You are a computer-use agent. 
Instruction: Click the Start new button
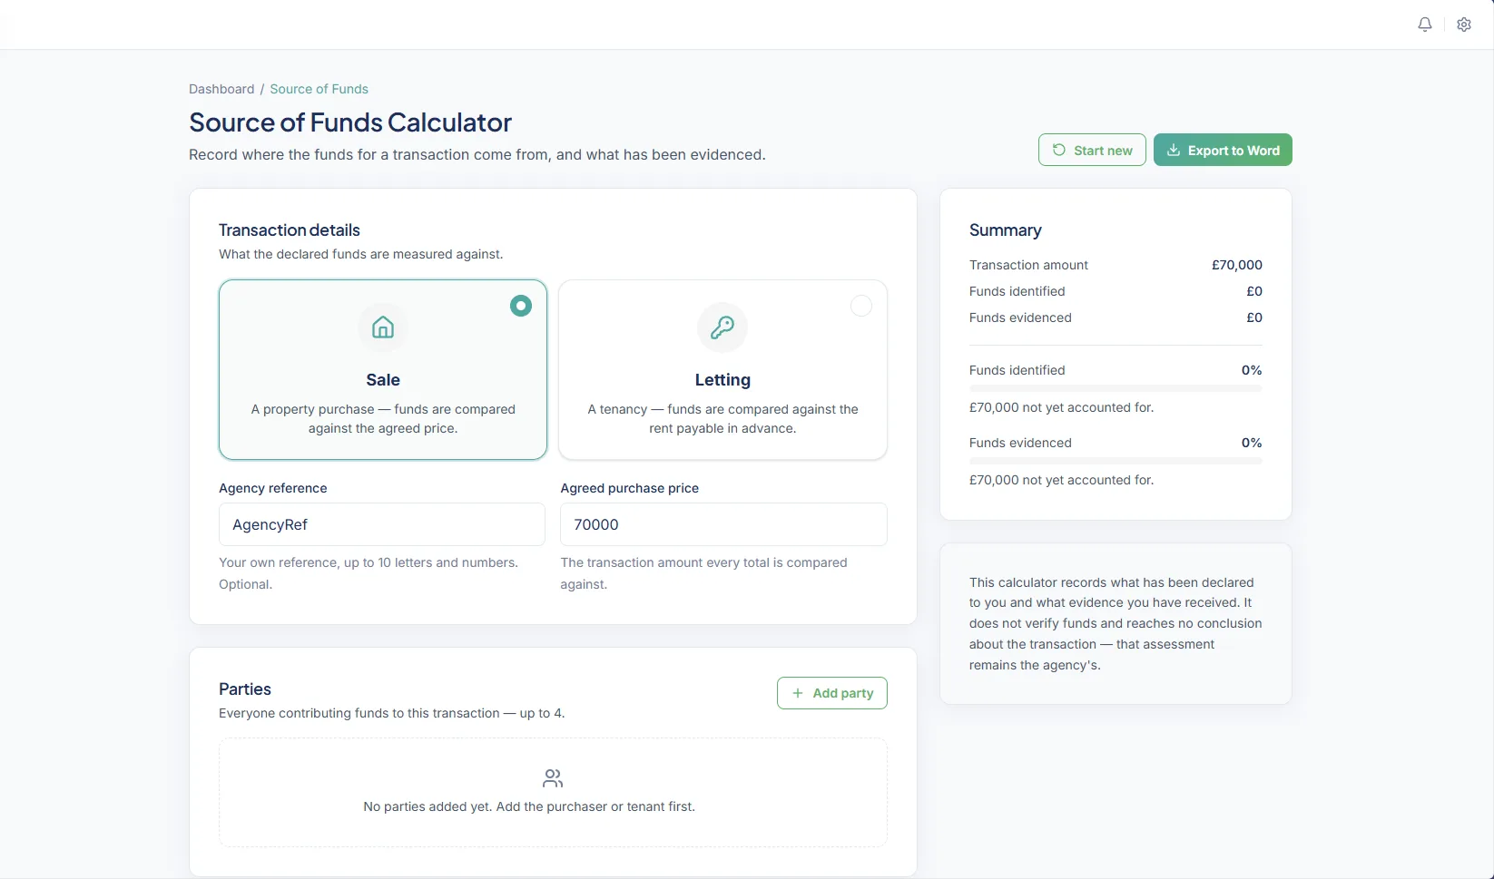click(x=1092, y=150)
